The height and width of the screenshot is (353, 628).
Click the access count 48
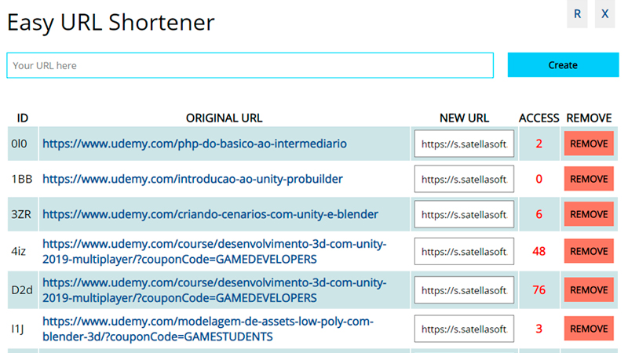click(539, 251)
